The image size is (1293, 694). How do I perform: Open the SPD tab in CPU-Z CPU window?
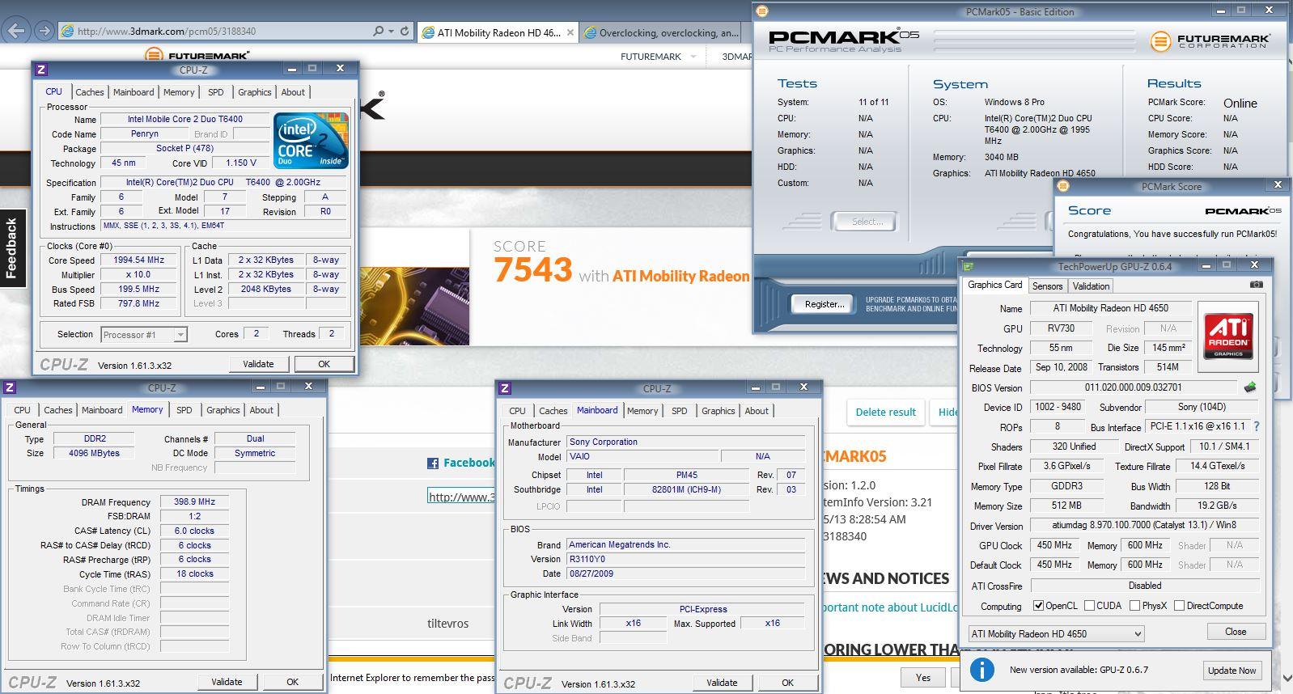(x=216, y=92)
